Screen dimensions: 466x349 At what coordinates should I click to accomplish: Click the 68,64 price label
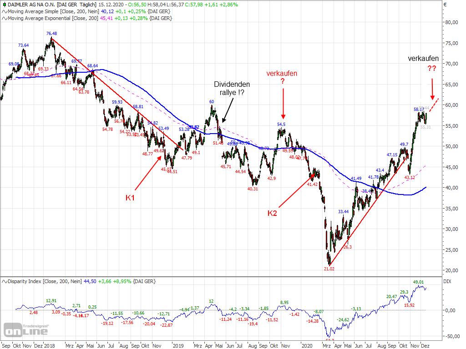[92, 66]
